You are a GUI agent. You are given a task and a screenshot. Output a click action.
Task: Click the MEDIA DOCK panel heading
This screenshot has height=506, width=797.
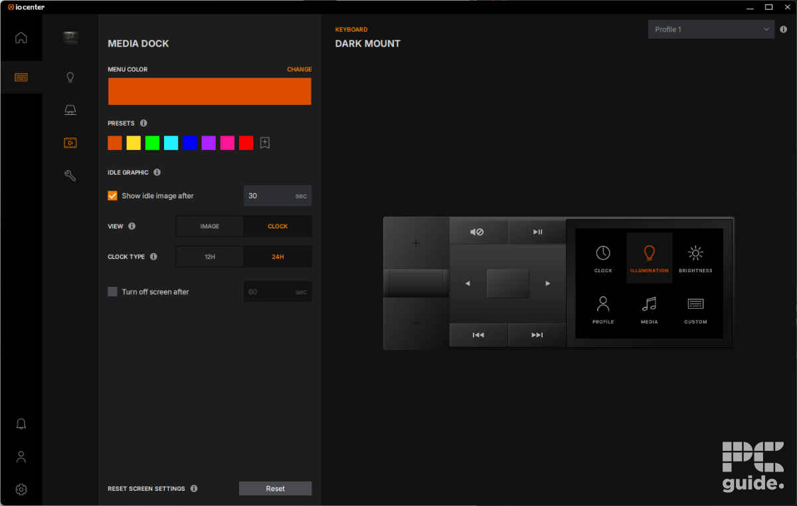tap(138, 44)
